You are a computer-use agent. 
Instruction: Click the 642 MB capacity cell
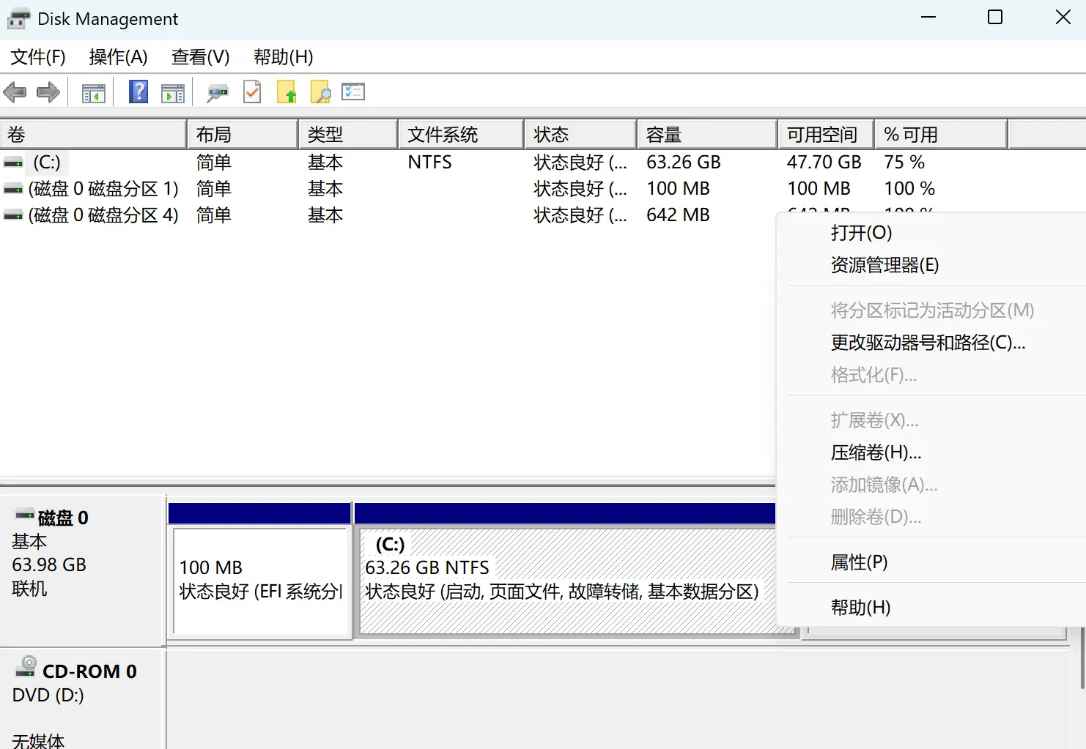[x=678, y=215]
